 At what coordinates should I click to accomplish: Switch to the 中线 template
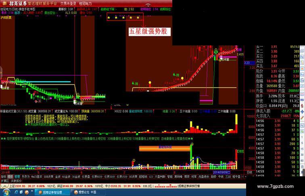(221, 177)
